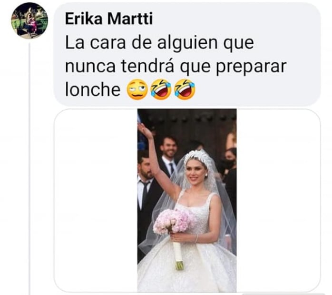
Task: Select the word "lonche" in the comment
Action: coord(93,89)
